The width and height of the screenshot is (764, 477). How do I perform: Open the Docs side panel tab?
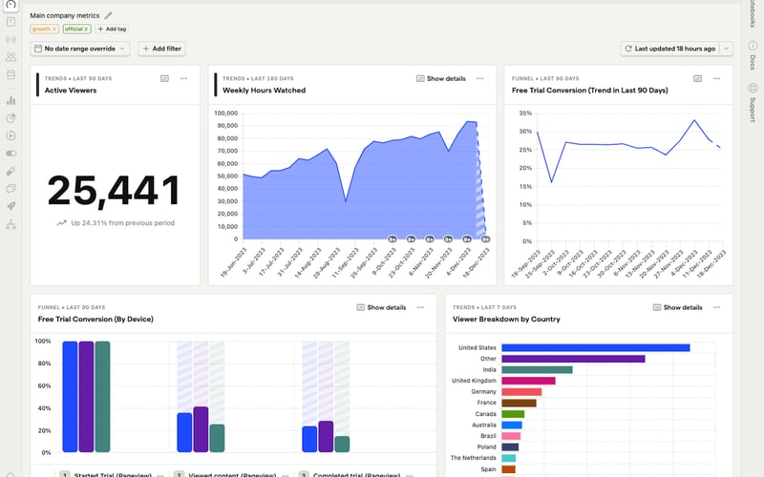tap(753, 57)
